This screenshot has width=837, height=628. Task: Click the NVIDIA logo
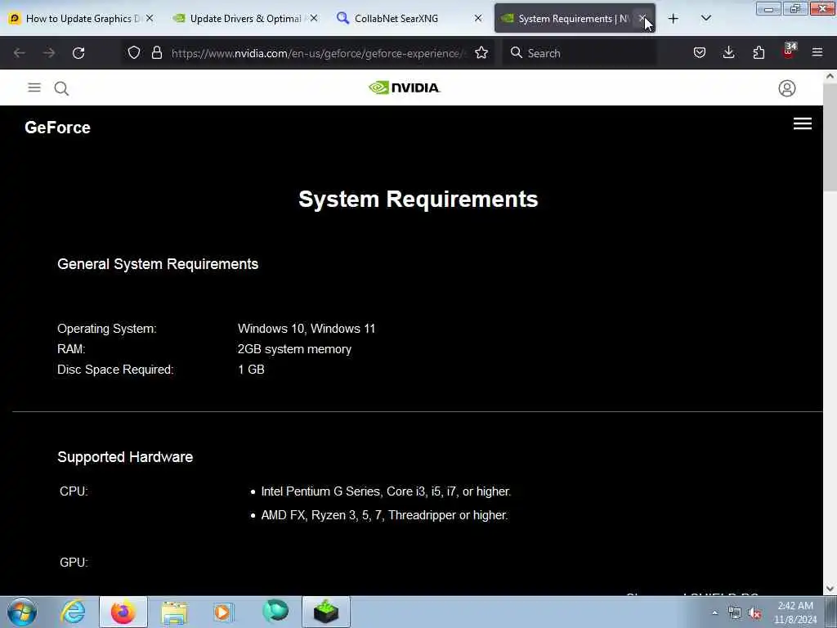tap(404, 87)
